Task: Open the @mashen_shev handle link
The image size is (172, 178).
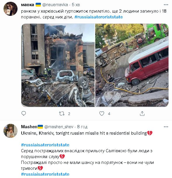Action: [59, 127]
